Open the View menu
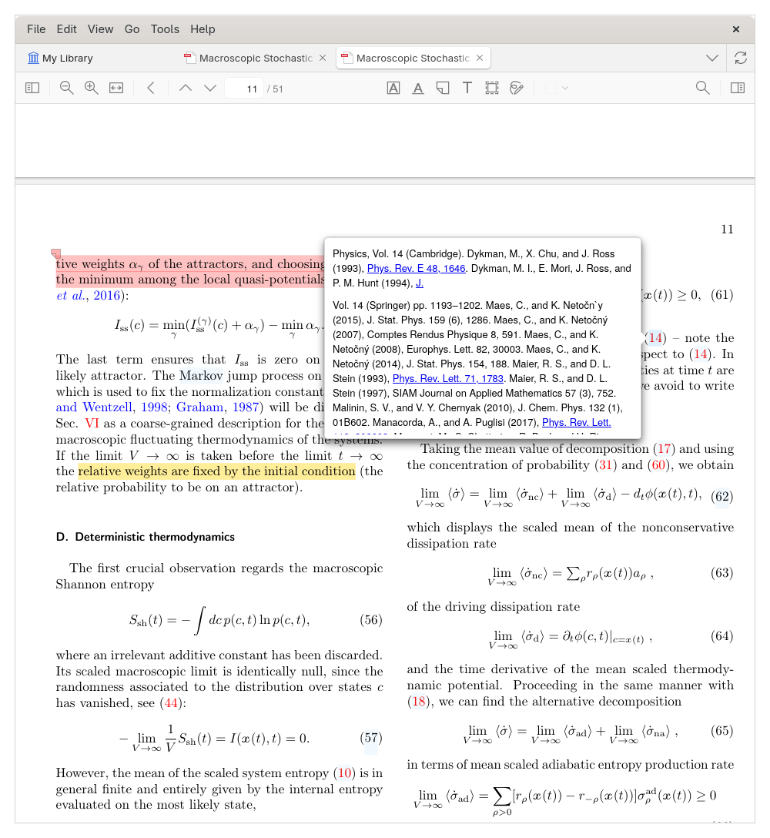Screen dimensions: 770x838 click(x=100, y=29)
